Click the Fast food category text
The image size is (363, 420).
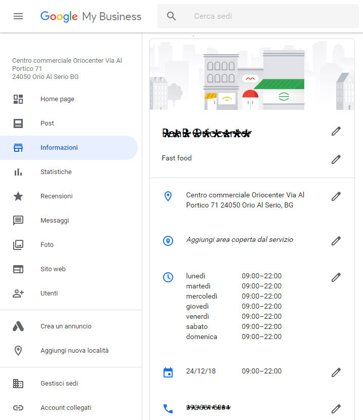click(177, 158)
